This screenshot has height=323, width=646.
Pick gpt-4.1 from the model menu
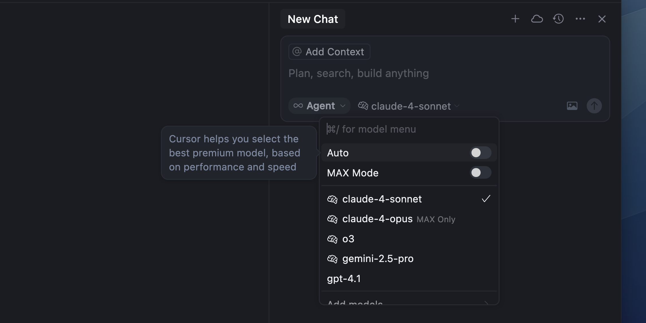tap(344, 279)
